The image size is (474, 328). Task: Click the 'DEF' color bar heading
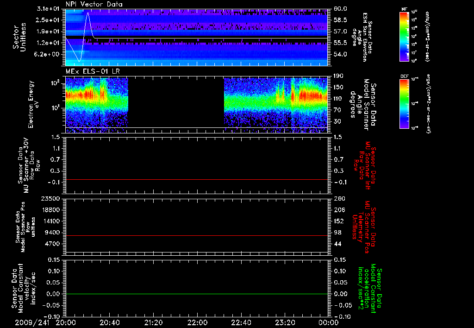point(404,76)
